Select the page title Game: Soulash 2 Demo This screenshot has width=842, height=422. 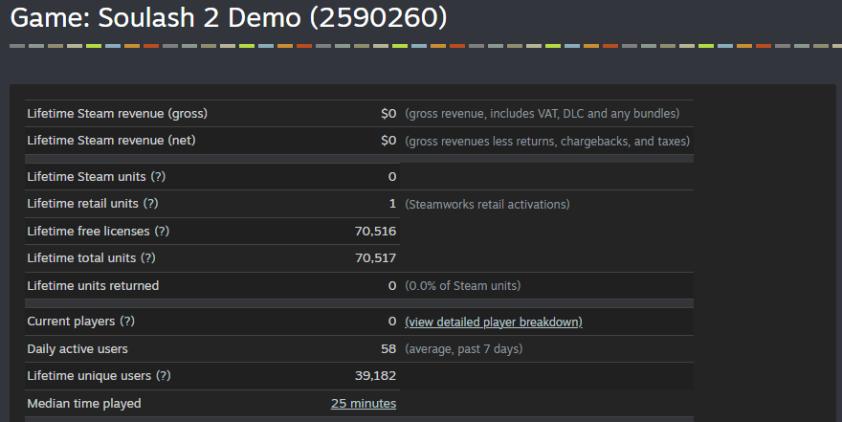229,18
